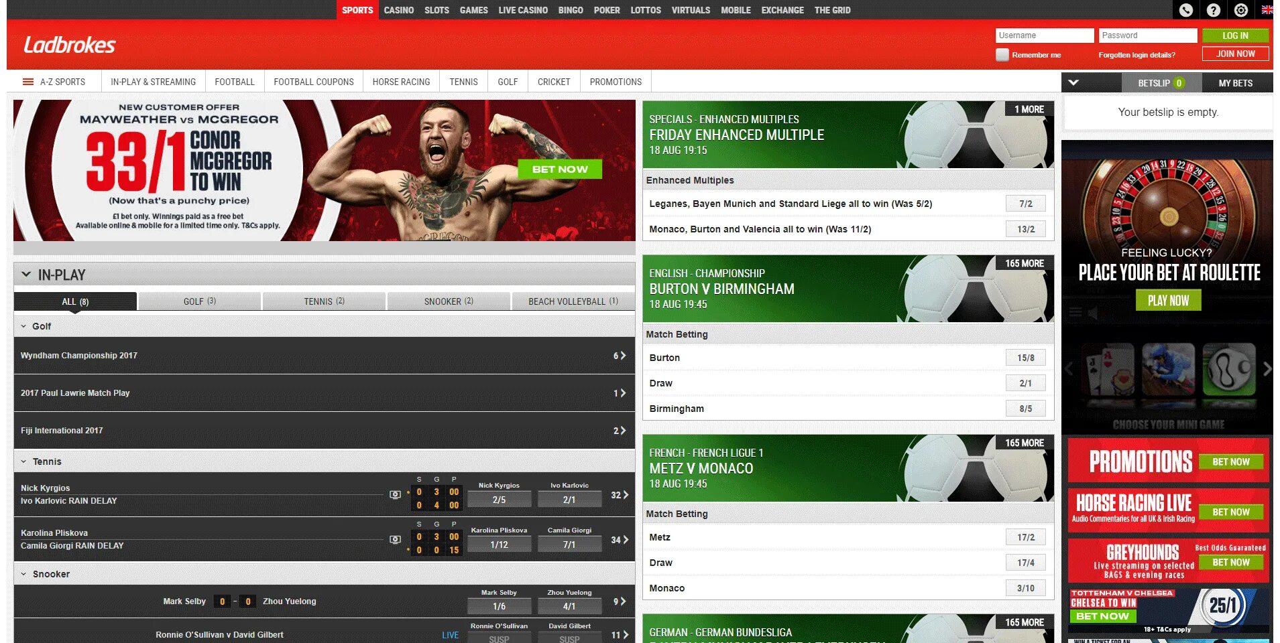1280x643 pixels.
Task: Open the Slots section
Action: (437, 10)
